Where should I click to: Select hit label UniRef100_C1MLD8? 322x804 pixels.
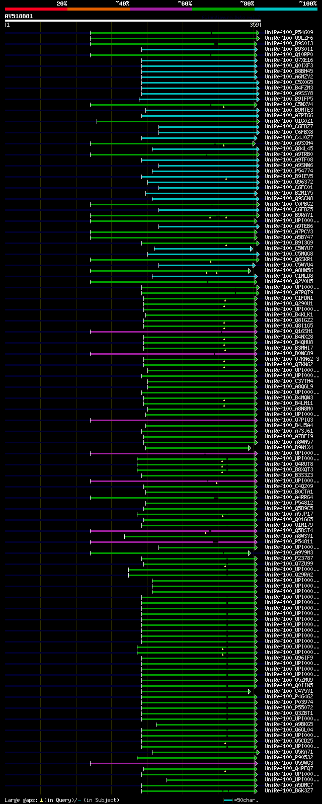(x=289, y=276)
